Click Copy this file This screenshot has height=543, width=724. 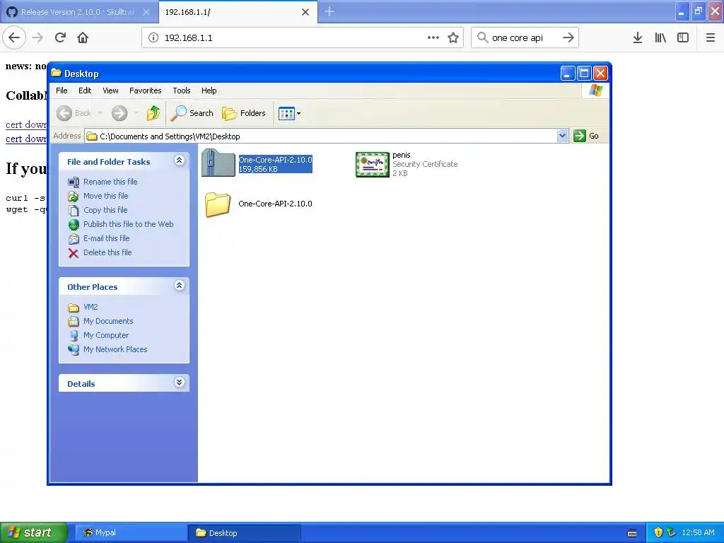(105, 210)
